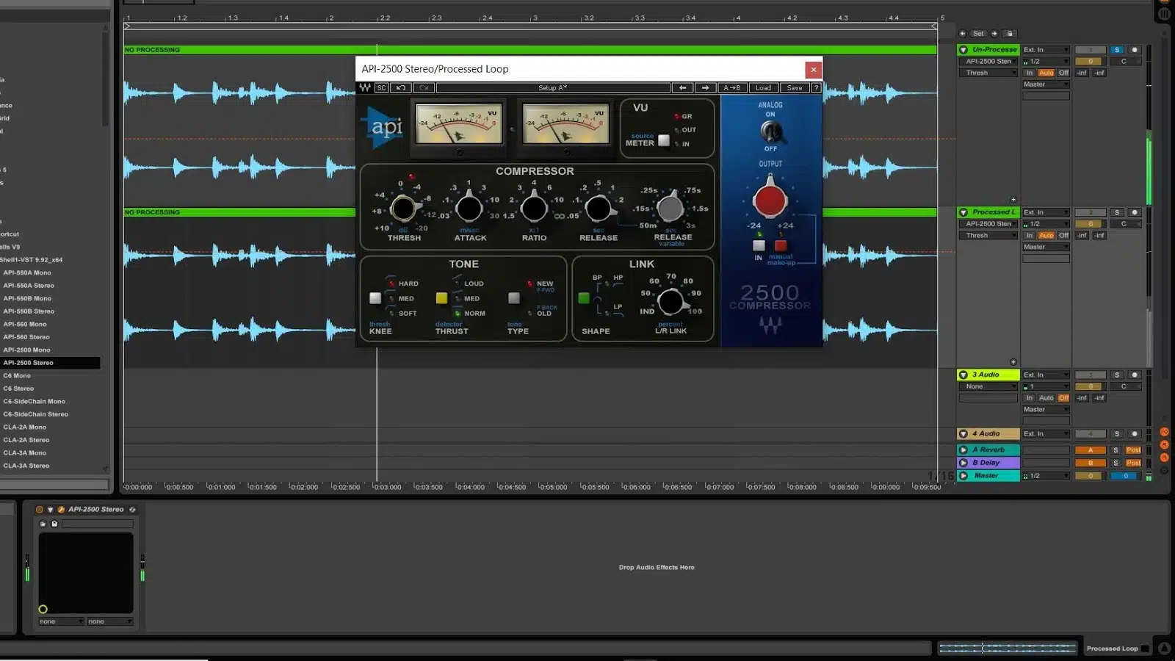Collapse API-2500 Stereo device fold triangle
1175x661 pixels.
(x=51, y=509)
